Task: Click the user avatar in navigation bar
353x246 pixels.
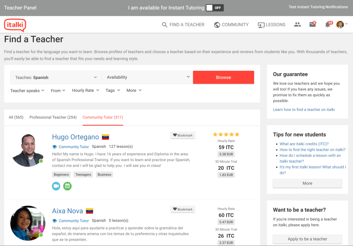Action: click(x=340, y=24)
